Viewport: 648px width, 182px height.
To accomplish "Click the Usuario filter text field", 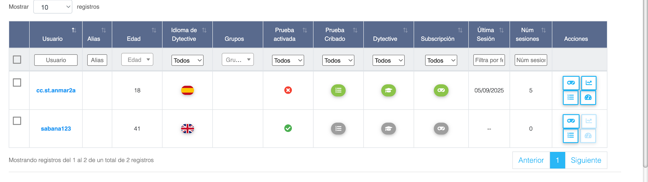I will point(56,60).
